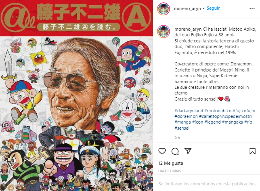
Task: Open the #mangaka hashtag
Action: [233, 122]
